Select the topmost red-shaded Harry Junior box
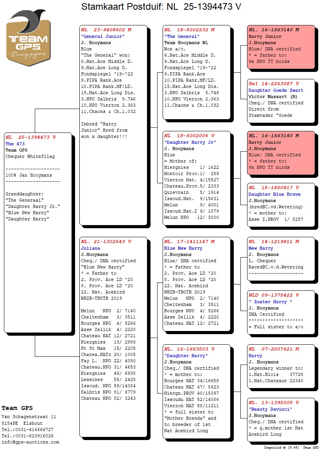 [281, 47]
